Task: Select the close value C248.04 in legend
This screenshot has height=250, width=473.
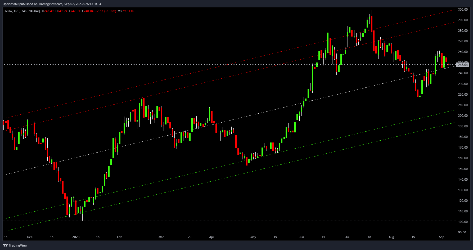Action: point(88,11)
